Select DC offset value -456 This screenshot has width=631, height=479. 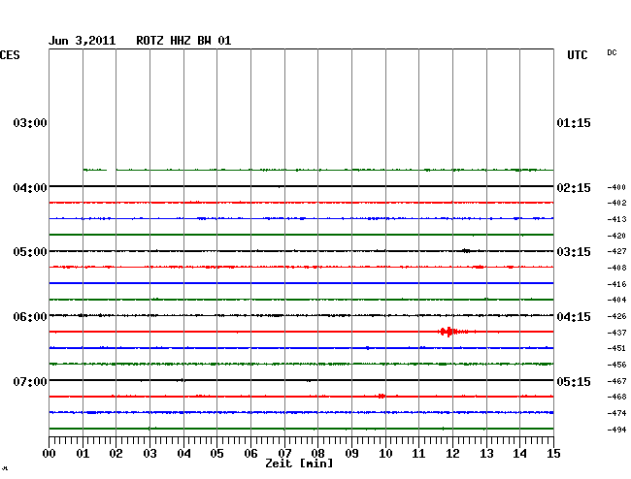tap(616, 365)
